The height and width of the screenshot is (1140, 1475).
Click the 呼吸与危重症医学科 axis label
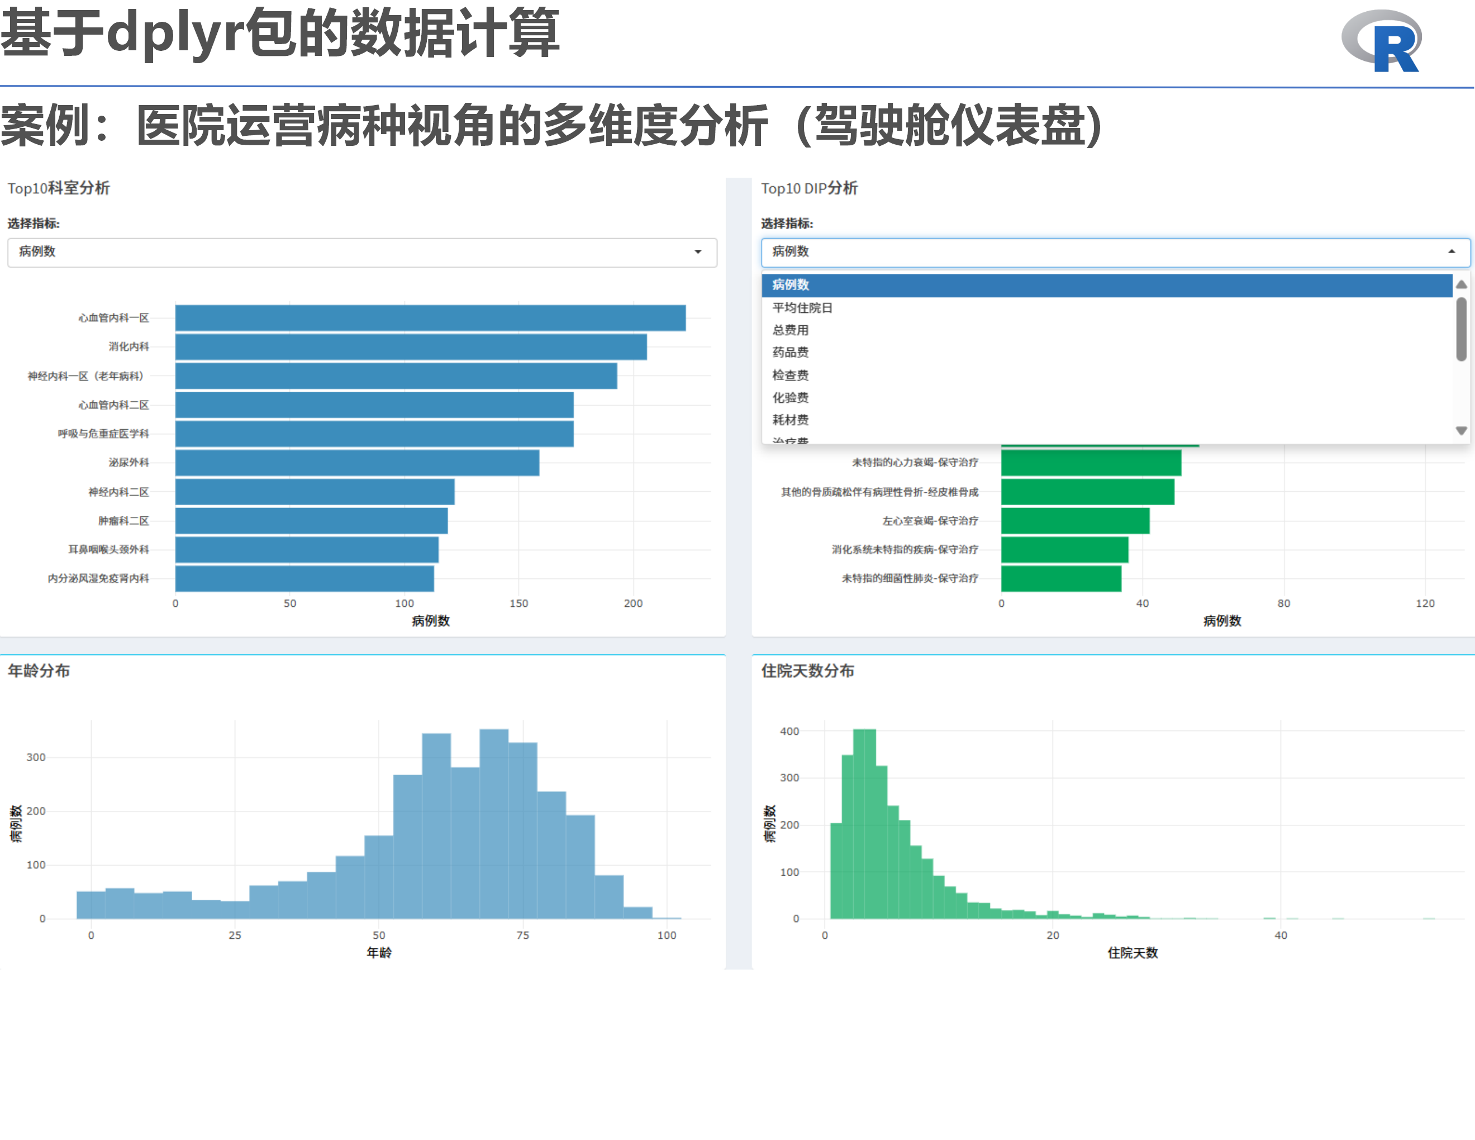[x=103, y=434]
